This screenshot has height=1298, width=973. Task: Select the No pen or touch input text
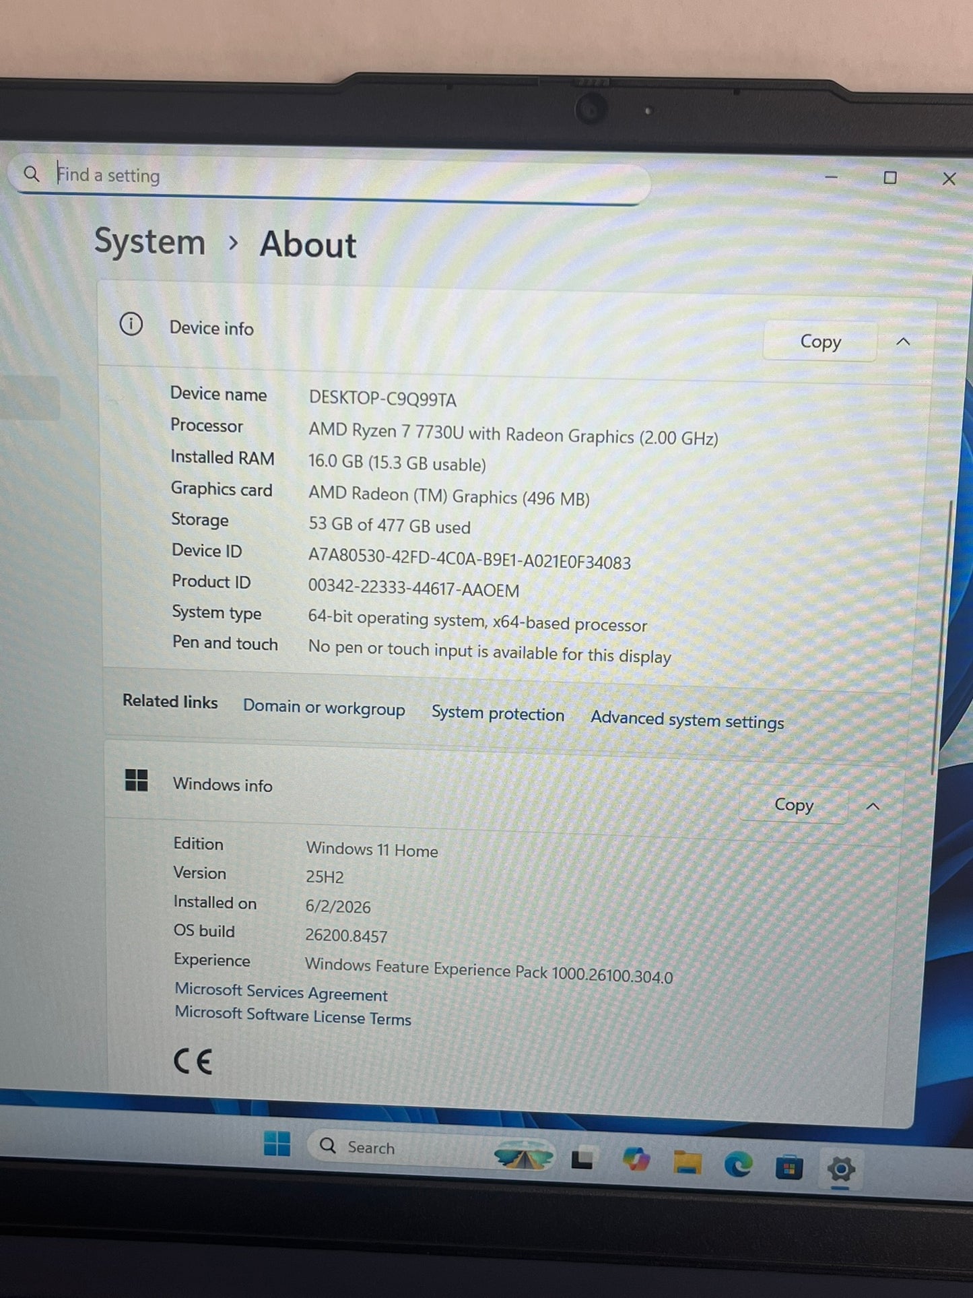tap(490, 652)
